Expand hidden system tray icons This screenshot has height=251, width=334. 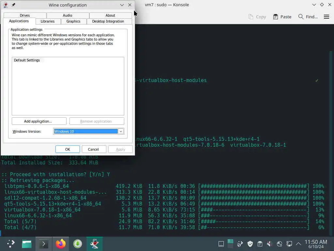point(298,244)
